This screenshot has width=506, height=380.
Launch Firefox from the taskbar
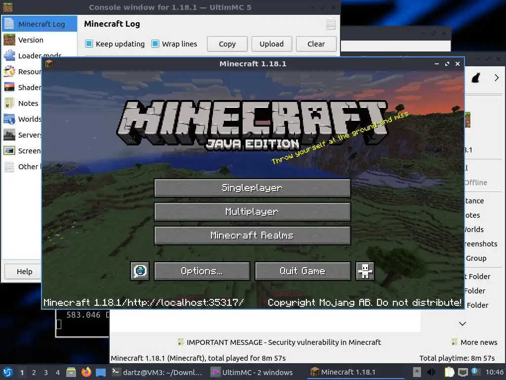click(x=86, y=372)
